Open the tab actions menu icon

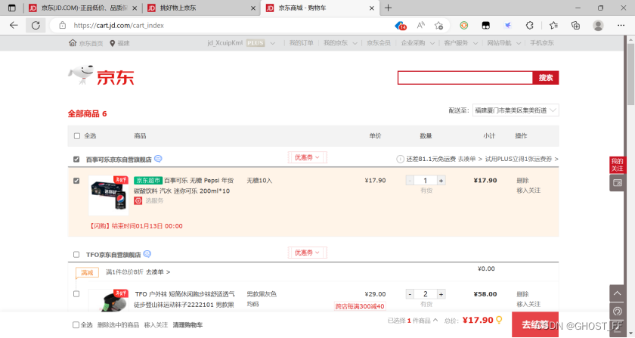pos(12,8)
